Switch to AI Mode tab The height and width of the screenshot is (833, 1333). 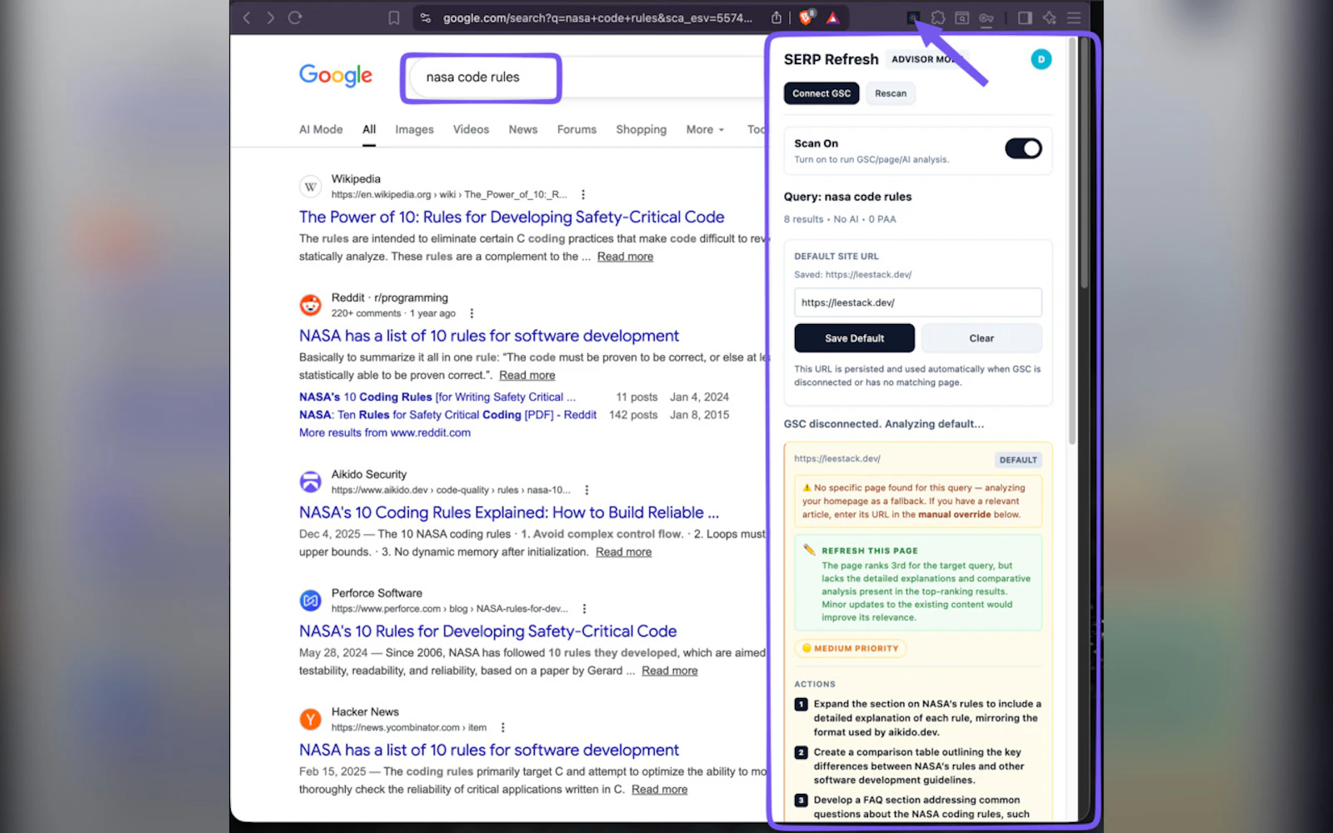[321, 129]
